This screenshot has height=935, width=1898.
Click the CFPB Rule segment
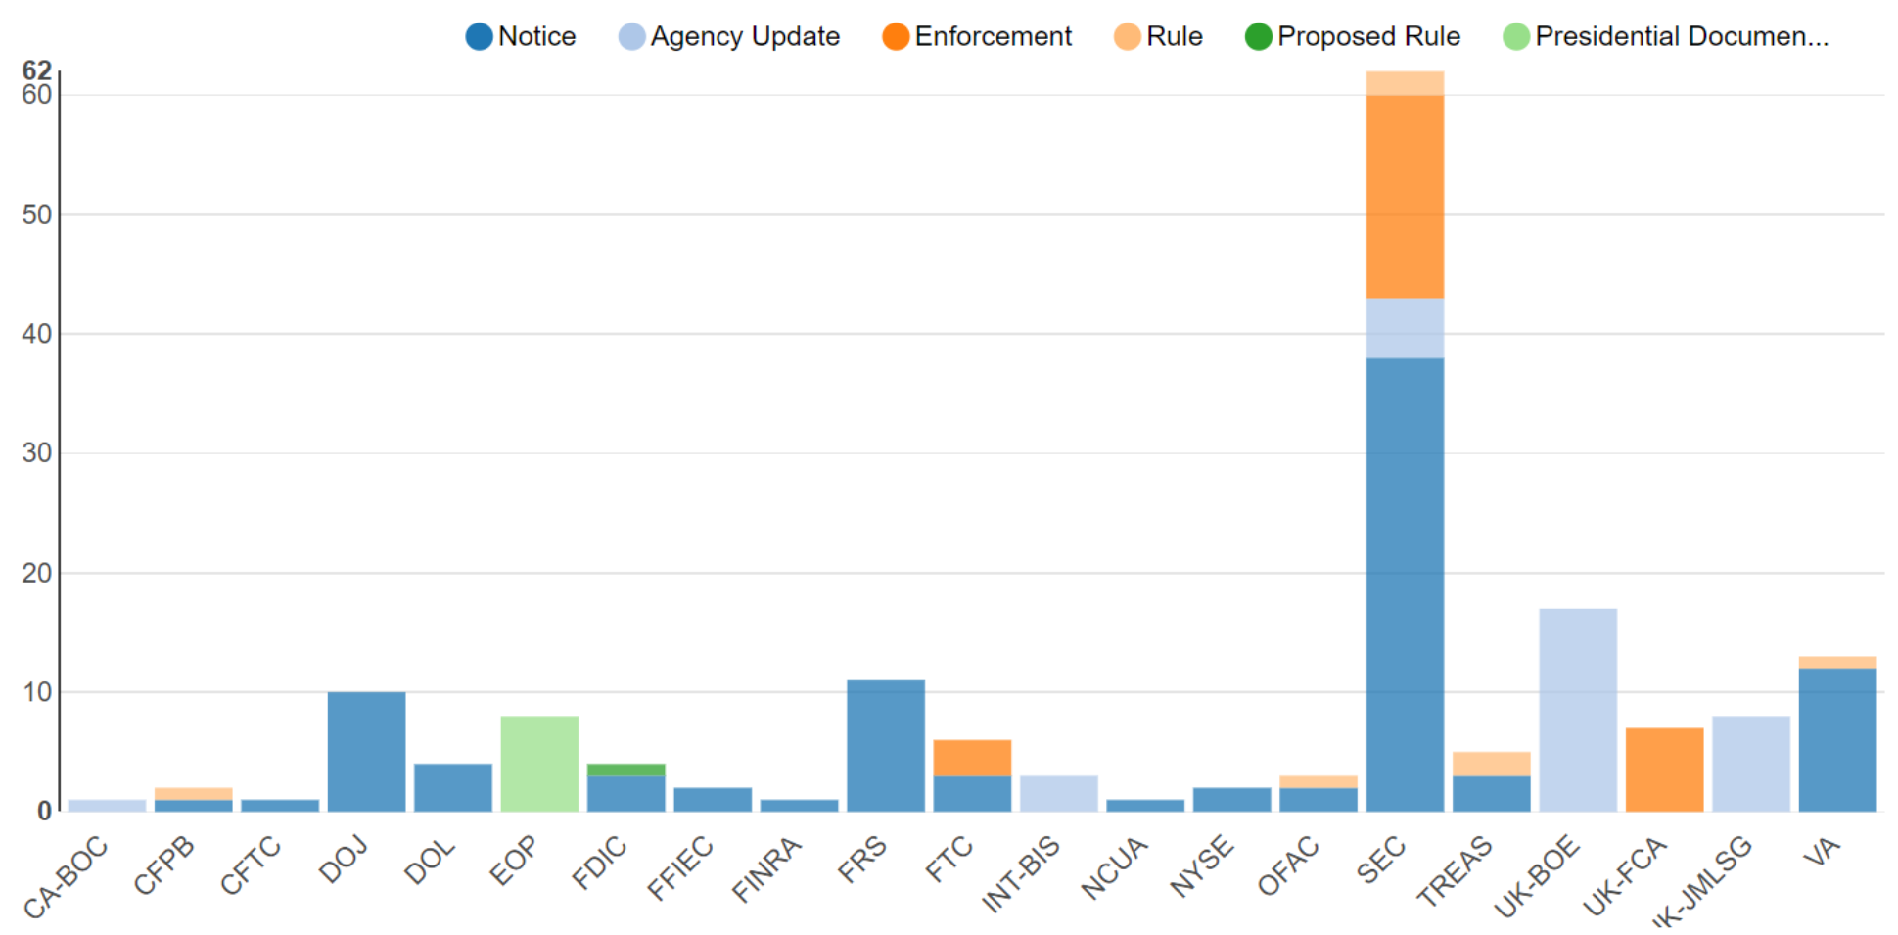(x=194, y=793)
